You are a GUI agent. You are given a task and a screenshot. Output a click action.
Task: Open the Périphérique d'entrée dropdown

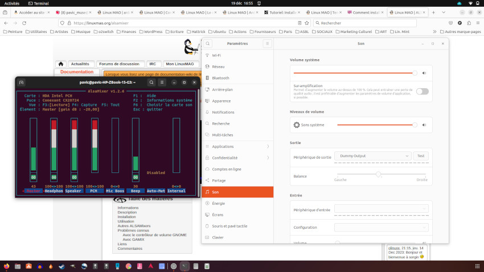[x=381, y=209]
